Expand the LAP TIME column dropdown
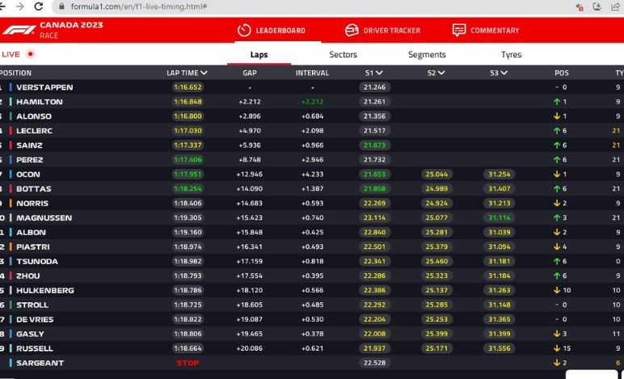 pos(204,73)
